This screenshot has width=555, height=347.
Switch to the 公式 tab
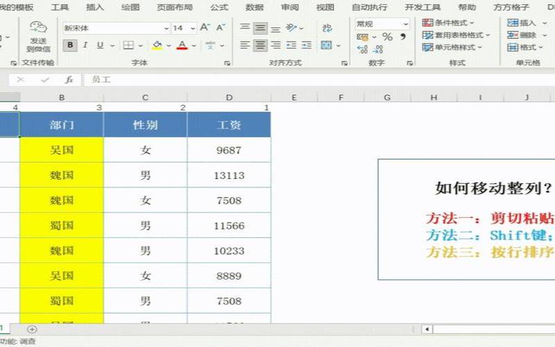point(219,7)
